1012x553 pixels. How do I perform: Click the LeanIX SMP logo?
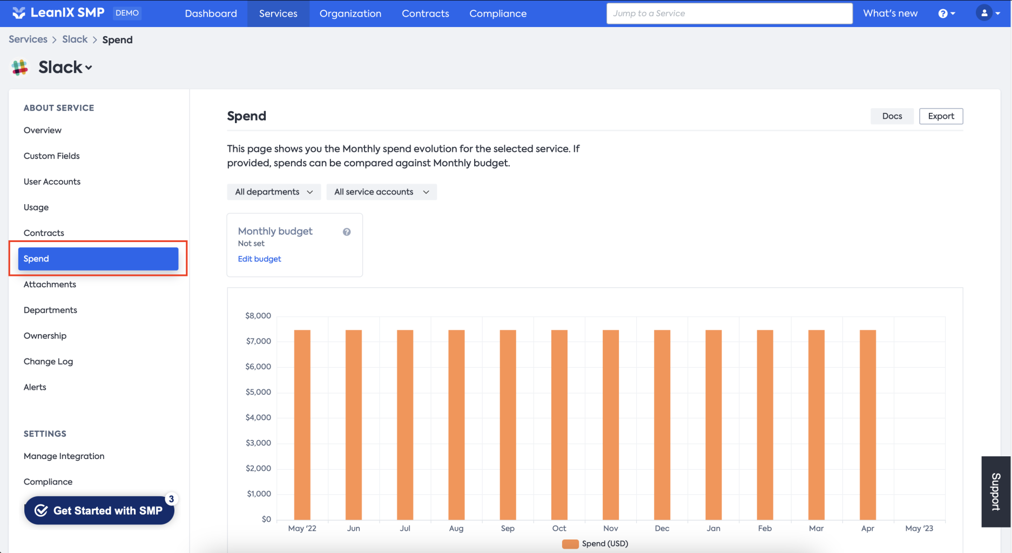pos(58,13)
